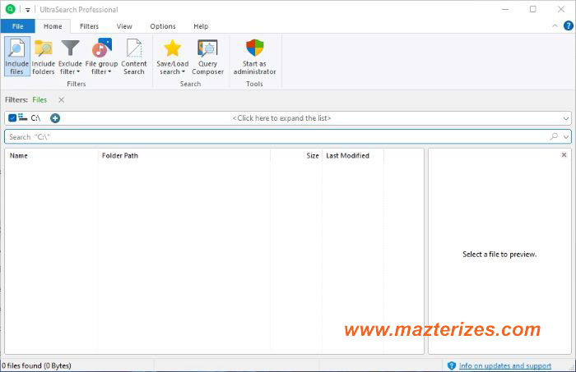Sort by Folder Path column header

(184, 155)
